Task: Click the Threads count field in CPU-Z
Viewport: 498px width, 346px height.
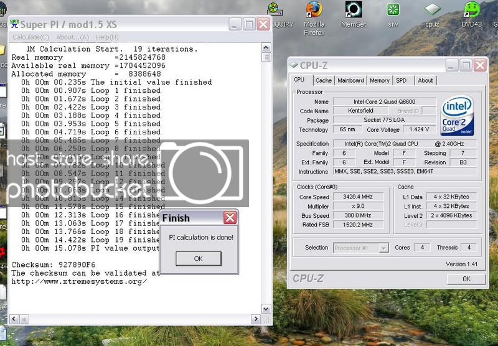Action: click(469, 247)
